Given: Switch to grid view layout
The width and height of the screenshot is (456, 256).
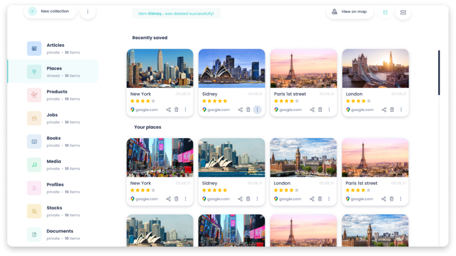Looking at the screenshot, I should [x=385, y=12].
